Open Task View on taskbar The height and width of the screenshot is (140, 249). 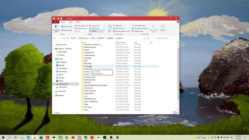(x=16, y=137)
